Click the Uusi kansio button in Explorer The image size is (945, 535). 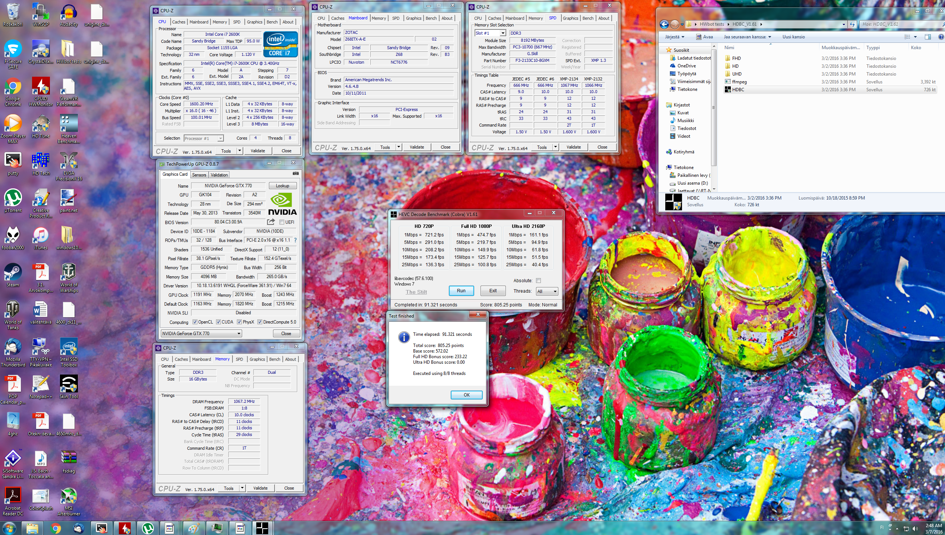(793, 37)
